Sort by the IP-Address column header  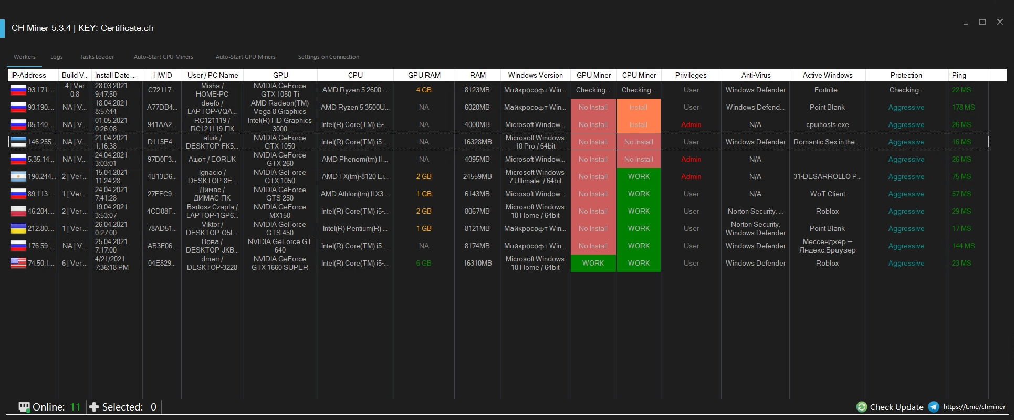click(x=33, y=75)
